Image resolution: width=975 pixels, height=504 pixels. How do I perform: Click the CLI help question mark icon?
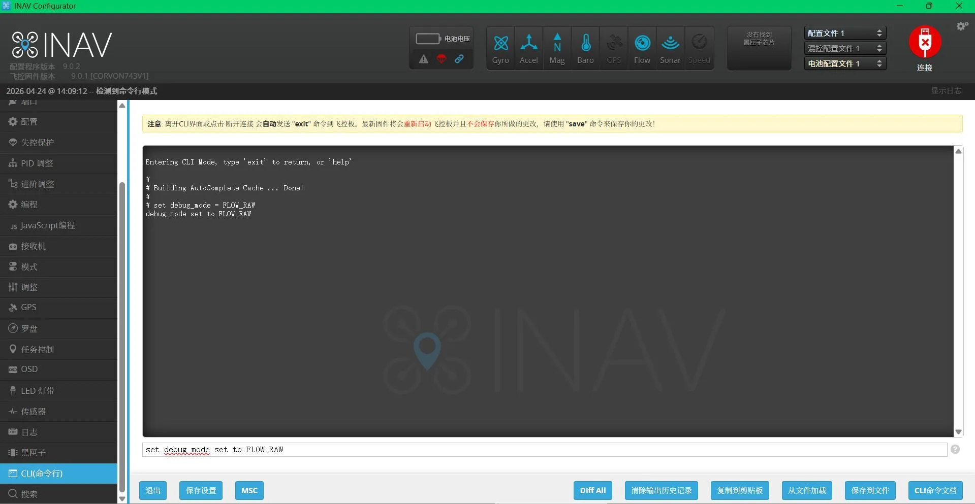(955, 449)
